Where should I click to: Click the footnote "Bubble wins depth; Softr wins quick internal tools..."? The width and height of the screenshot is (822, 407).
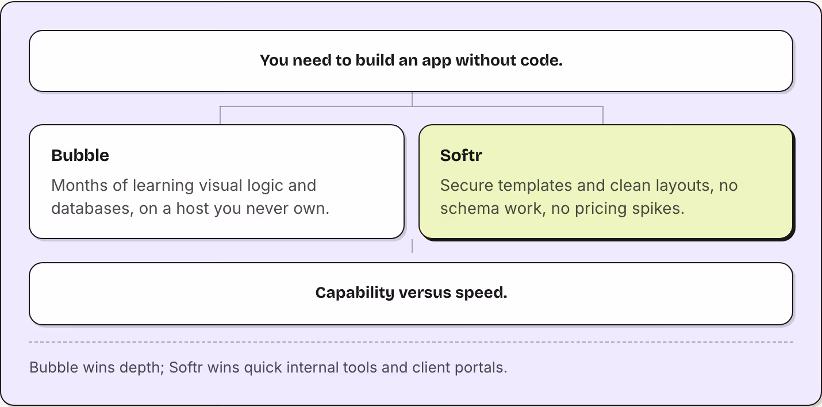pos(268,367)
